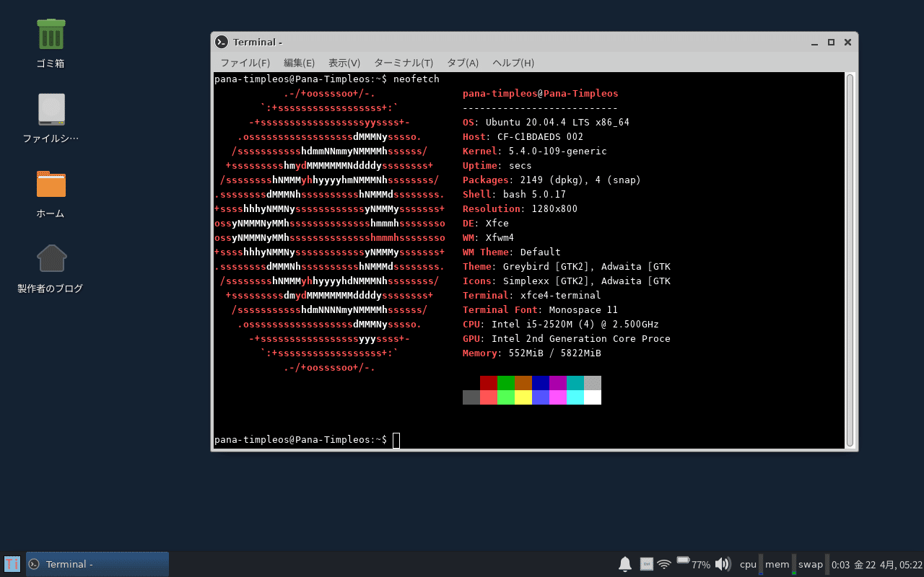Open the Wi-Fi network indicator
The width and height of the screenshot is (924, 577).
(x=664, y=564)
